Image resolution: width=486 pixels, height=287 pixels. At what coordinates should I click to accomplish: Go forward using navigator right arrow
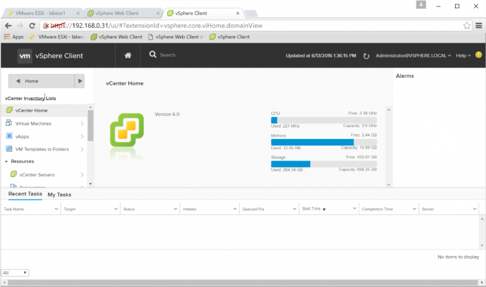click(80, 81)
